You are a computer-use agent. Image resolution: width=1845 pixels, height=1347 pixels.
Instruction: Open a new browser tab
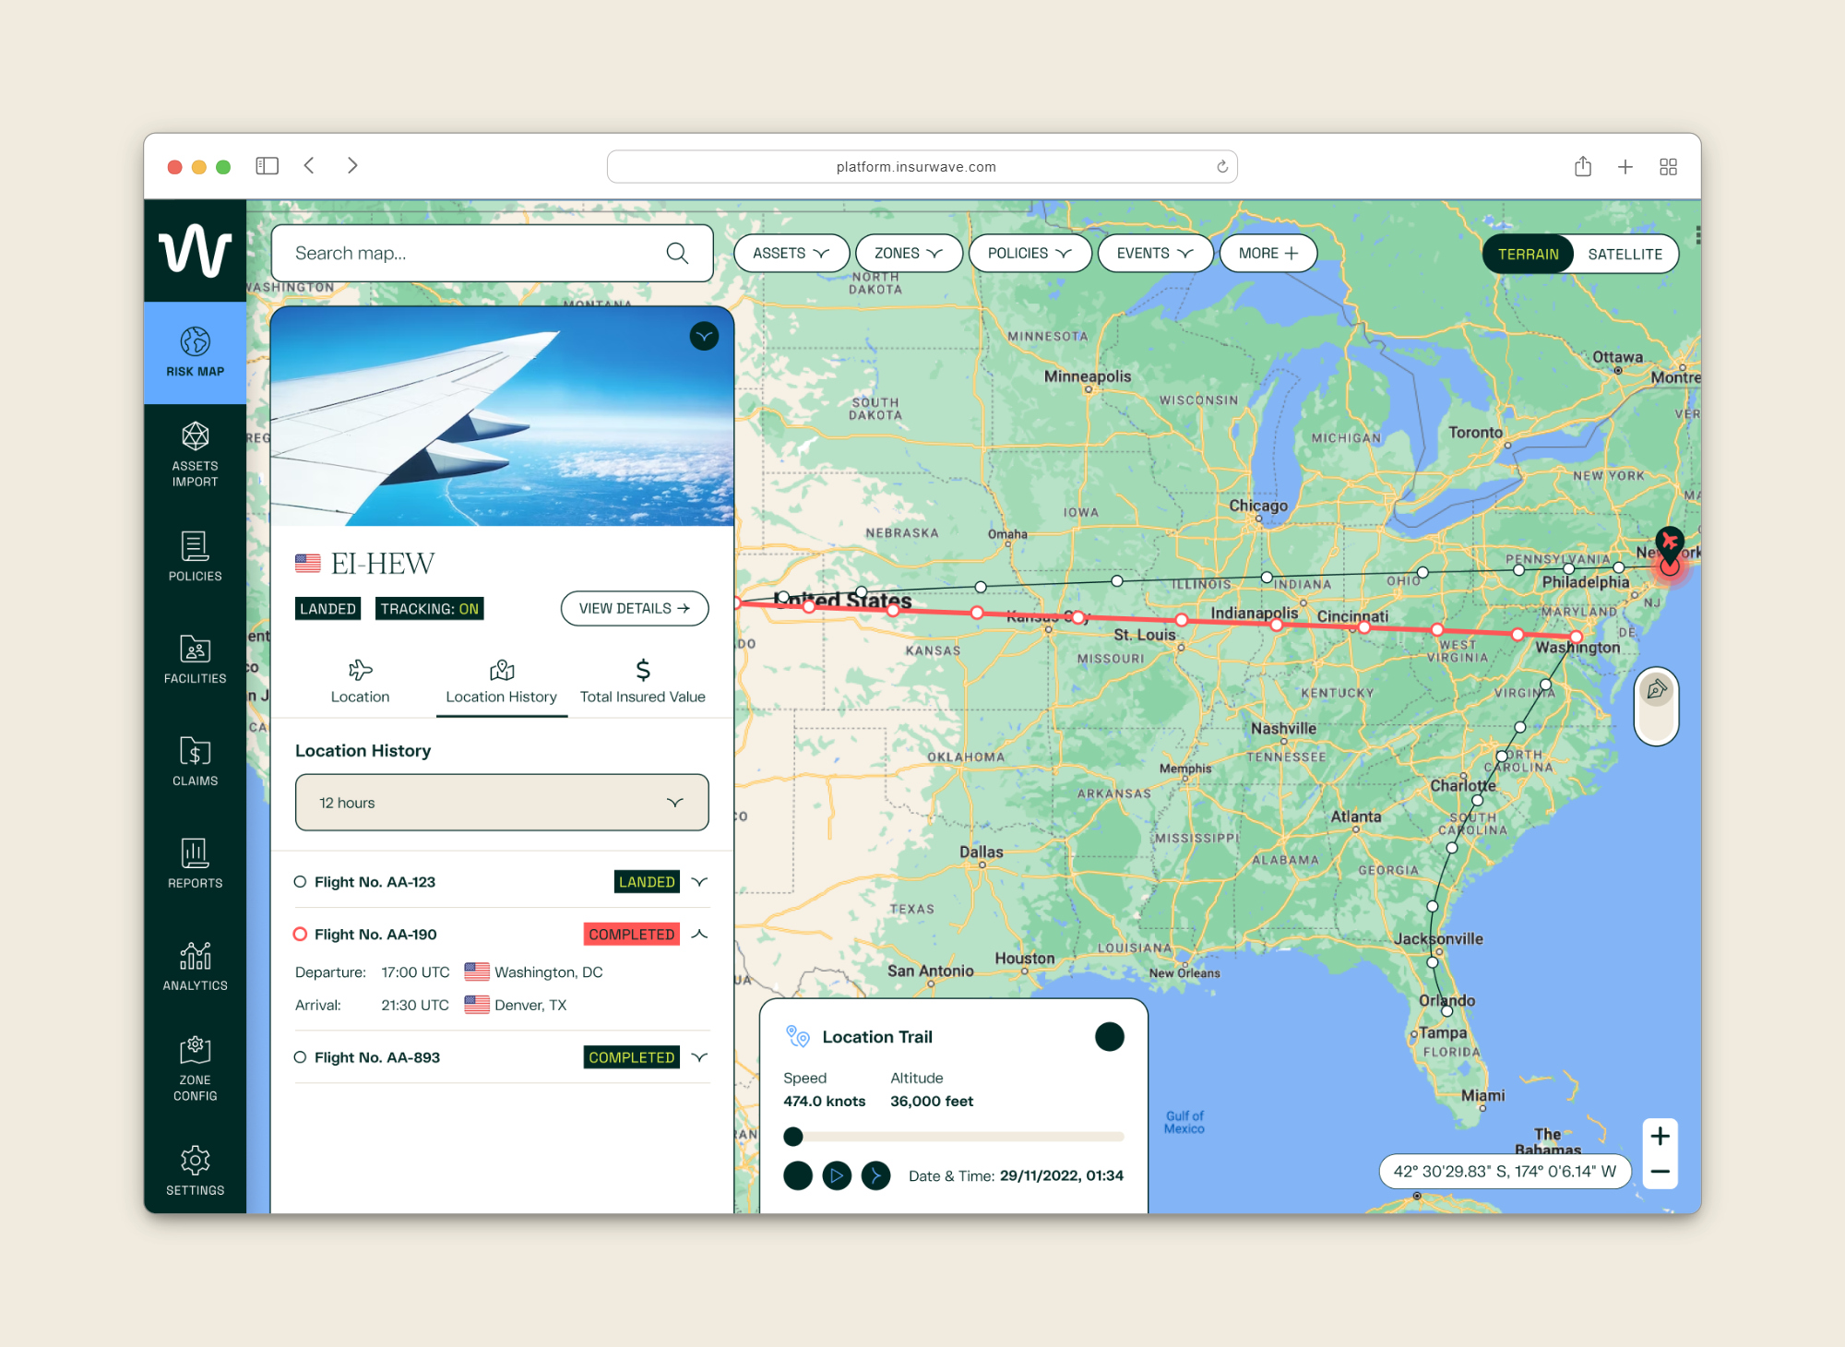coord(1625,167)
